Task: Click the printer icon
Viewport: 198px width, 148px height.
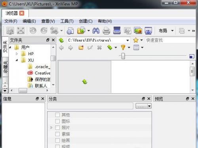Action: [x=106, y=31]
